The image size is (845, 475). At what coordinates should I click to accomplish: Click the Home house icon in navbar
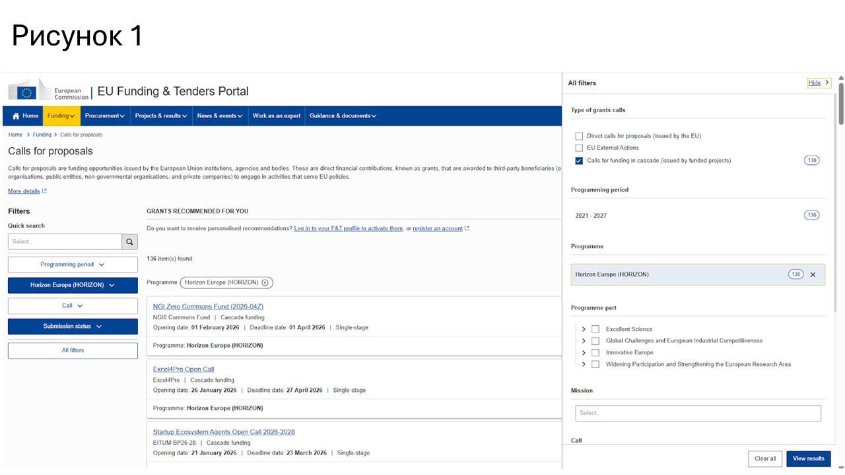tap(16, 116)
